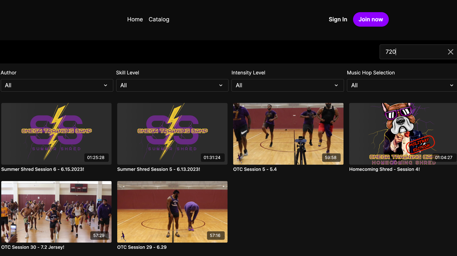Play the OTC Session 5 - 5.4 thumbnail
The height and width of the screenshot is (256, 457).
[x=288, y=134]
